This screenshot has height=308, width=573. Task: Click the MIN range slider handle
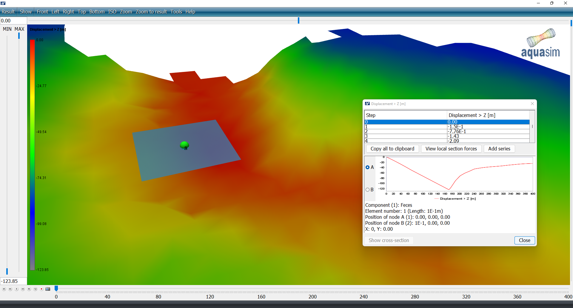point(7,271)
